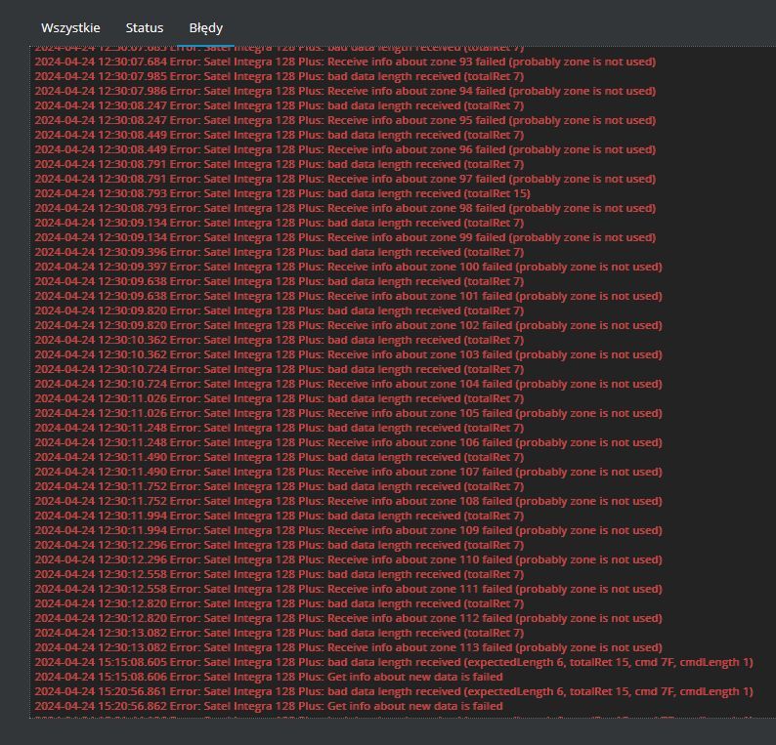Click the 15:20:56.862 Get info about new data failed line
Screen dimensions: 776x745
(269, 706)
